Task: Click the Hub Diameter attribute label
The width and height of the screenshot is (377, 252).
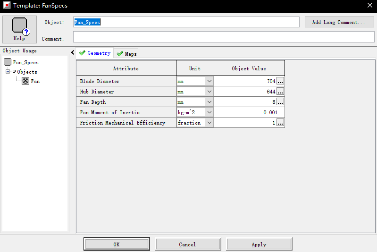Action: [97, 92]
